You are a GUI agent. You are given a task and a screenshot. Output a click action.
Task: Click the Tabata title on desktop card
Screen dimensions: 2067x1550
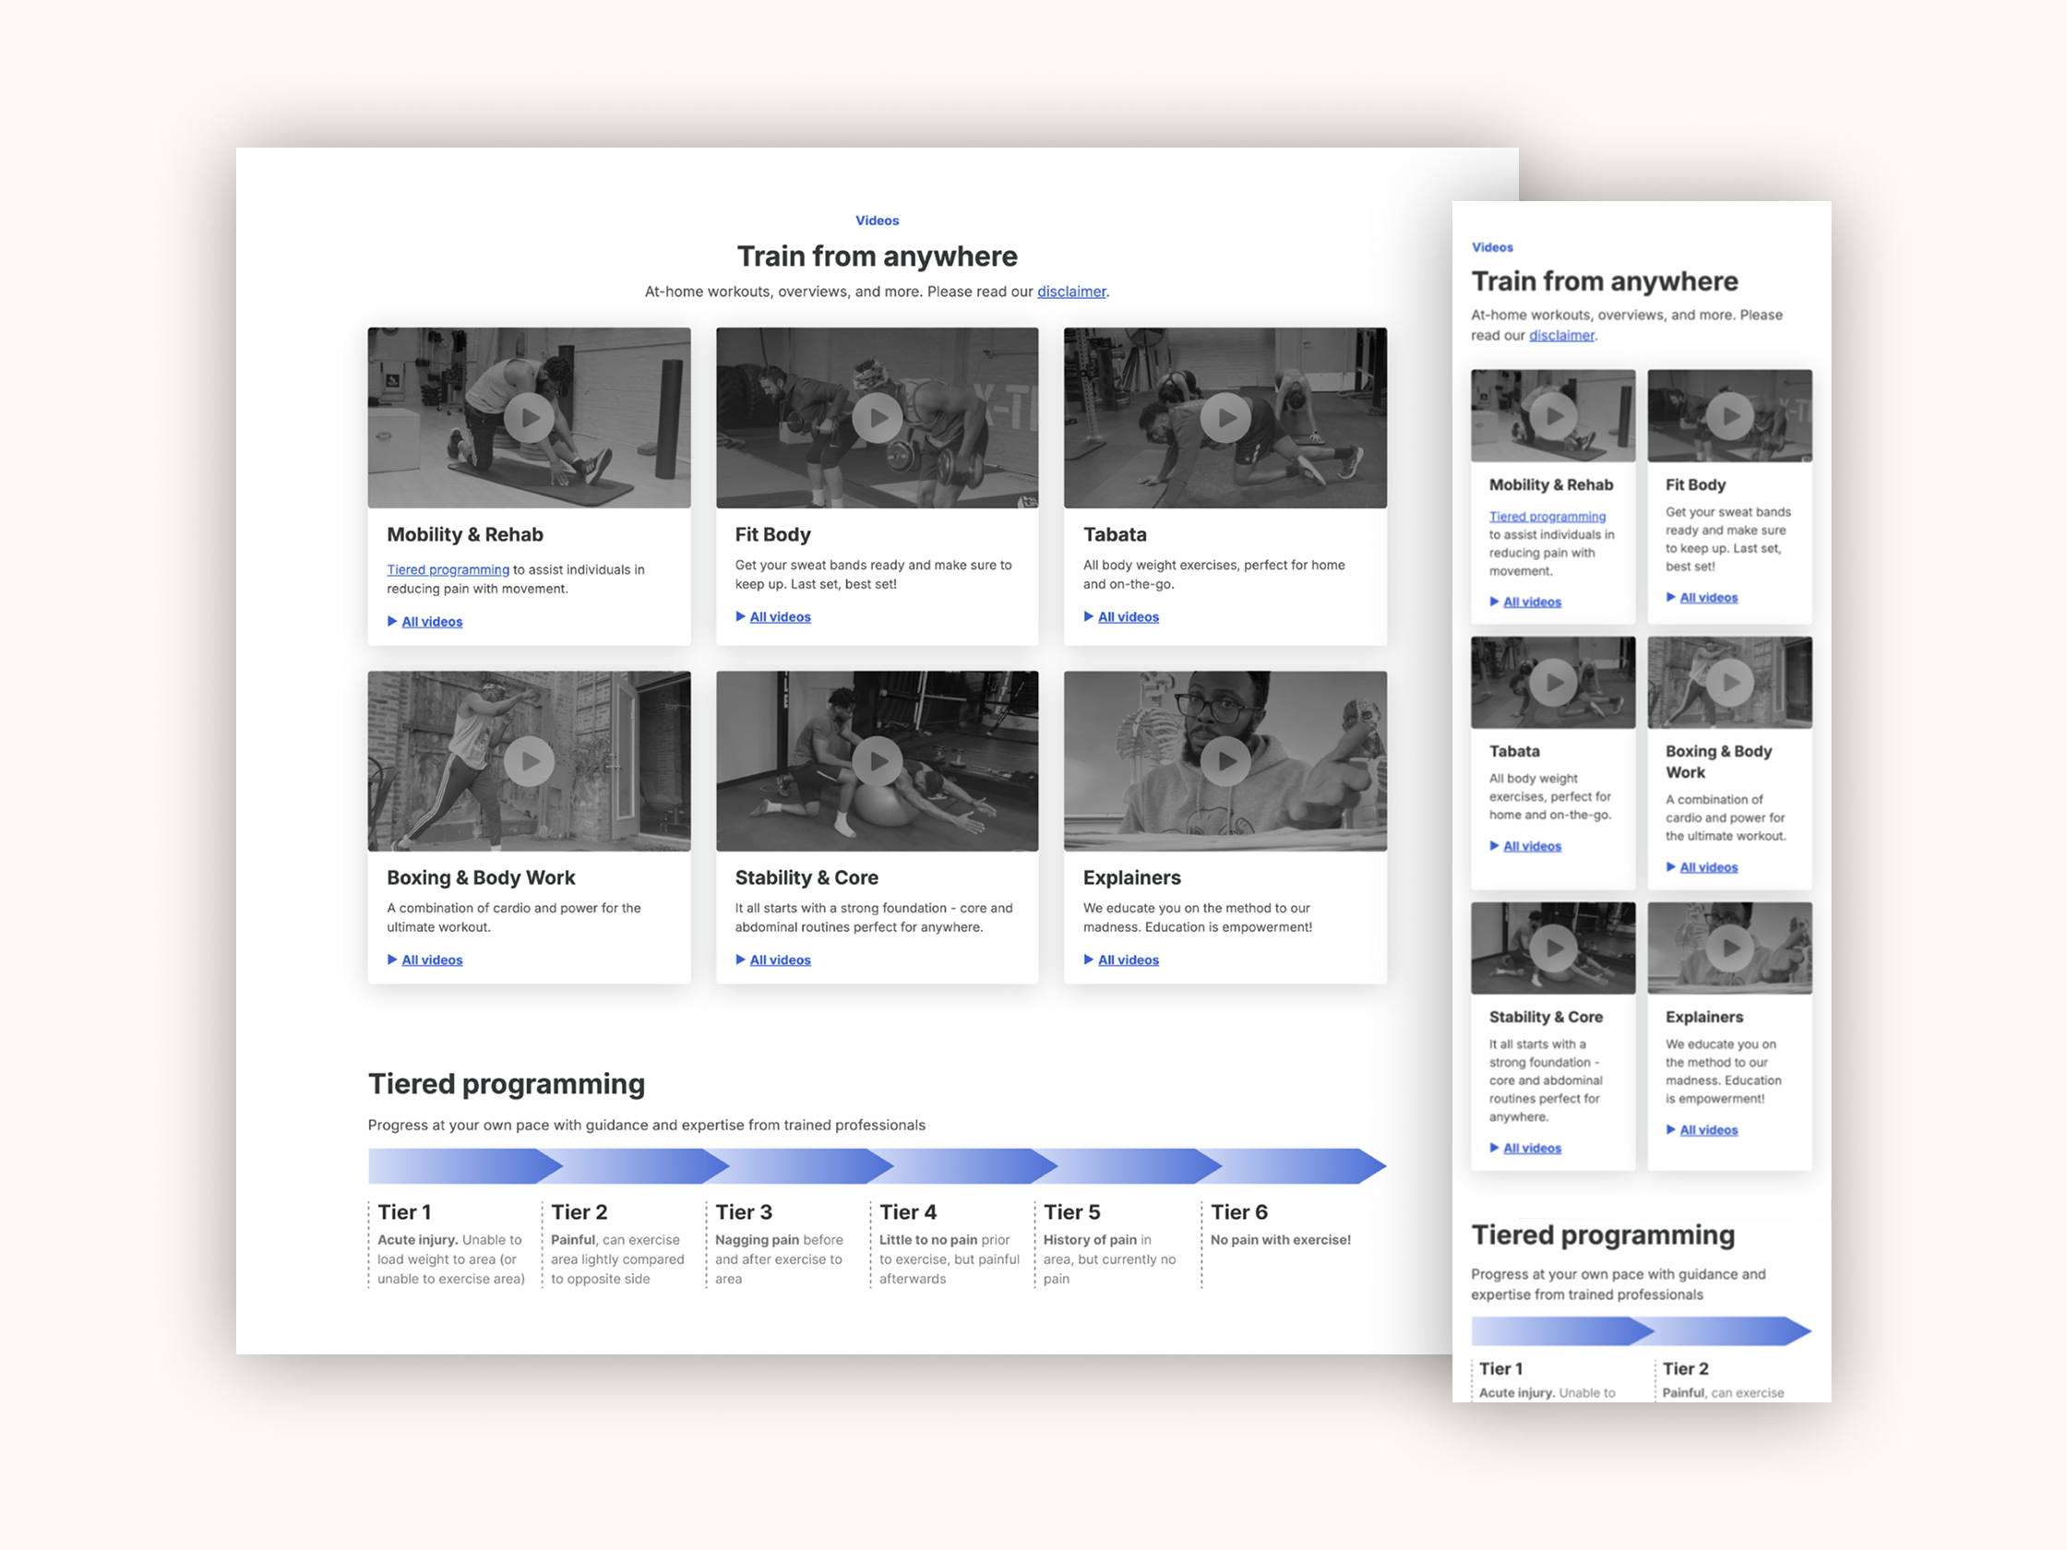1115,534
